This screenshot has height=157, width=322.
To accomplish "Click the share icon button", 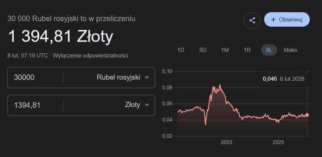I will click(252, 20).
